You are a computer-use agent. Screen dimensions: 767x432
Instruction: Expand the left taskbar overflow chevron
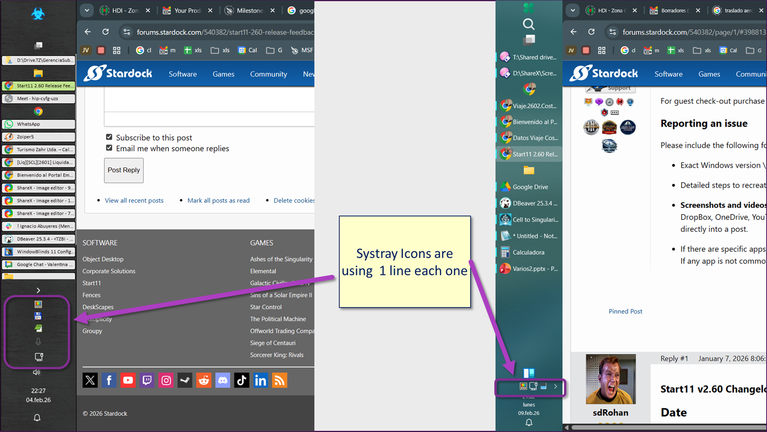38,290
